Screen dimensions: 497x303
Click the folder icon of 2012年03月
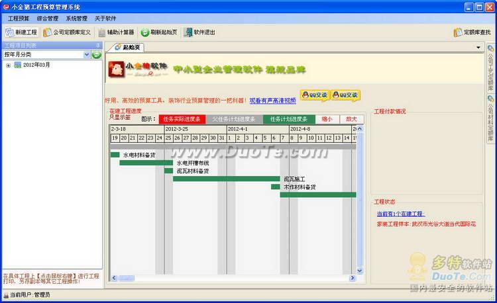coord(17,65)
